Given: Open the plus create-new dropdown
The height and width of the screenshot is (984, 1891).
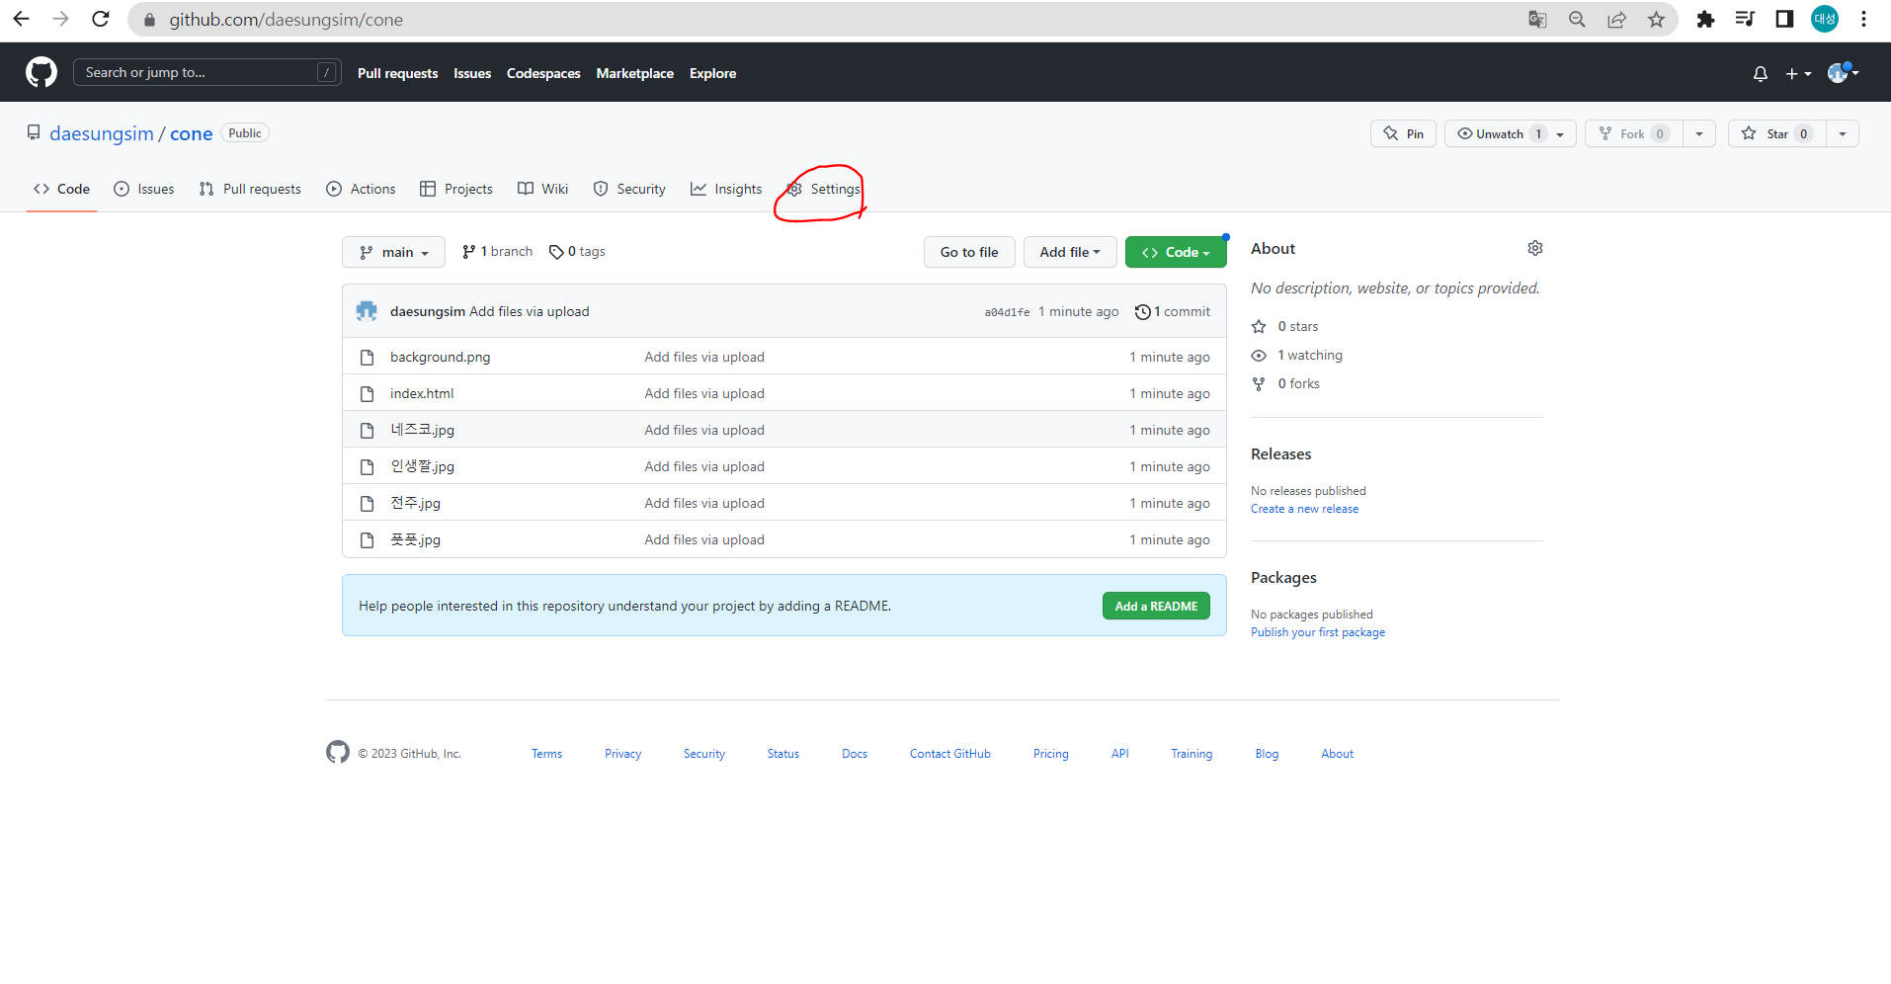Looking at the screenshot, I should [x=1798, y=74].
